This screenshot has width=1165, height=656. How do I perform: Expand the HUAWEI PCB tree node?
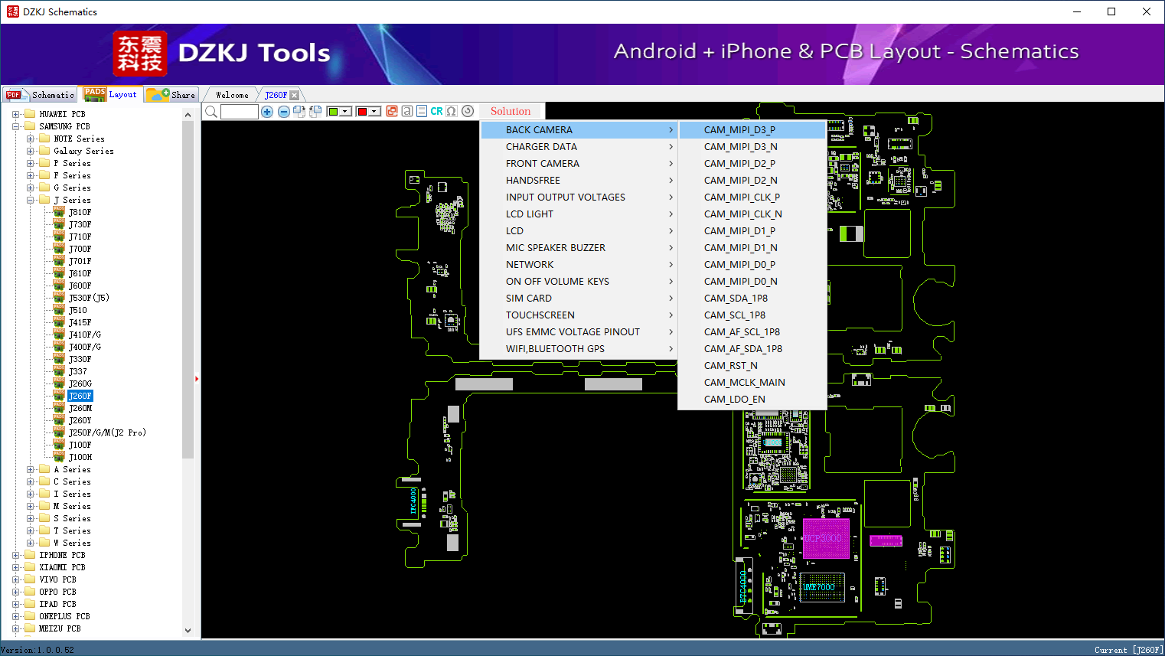click(x=16, y=114)
